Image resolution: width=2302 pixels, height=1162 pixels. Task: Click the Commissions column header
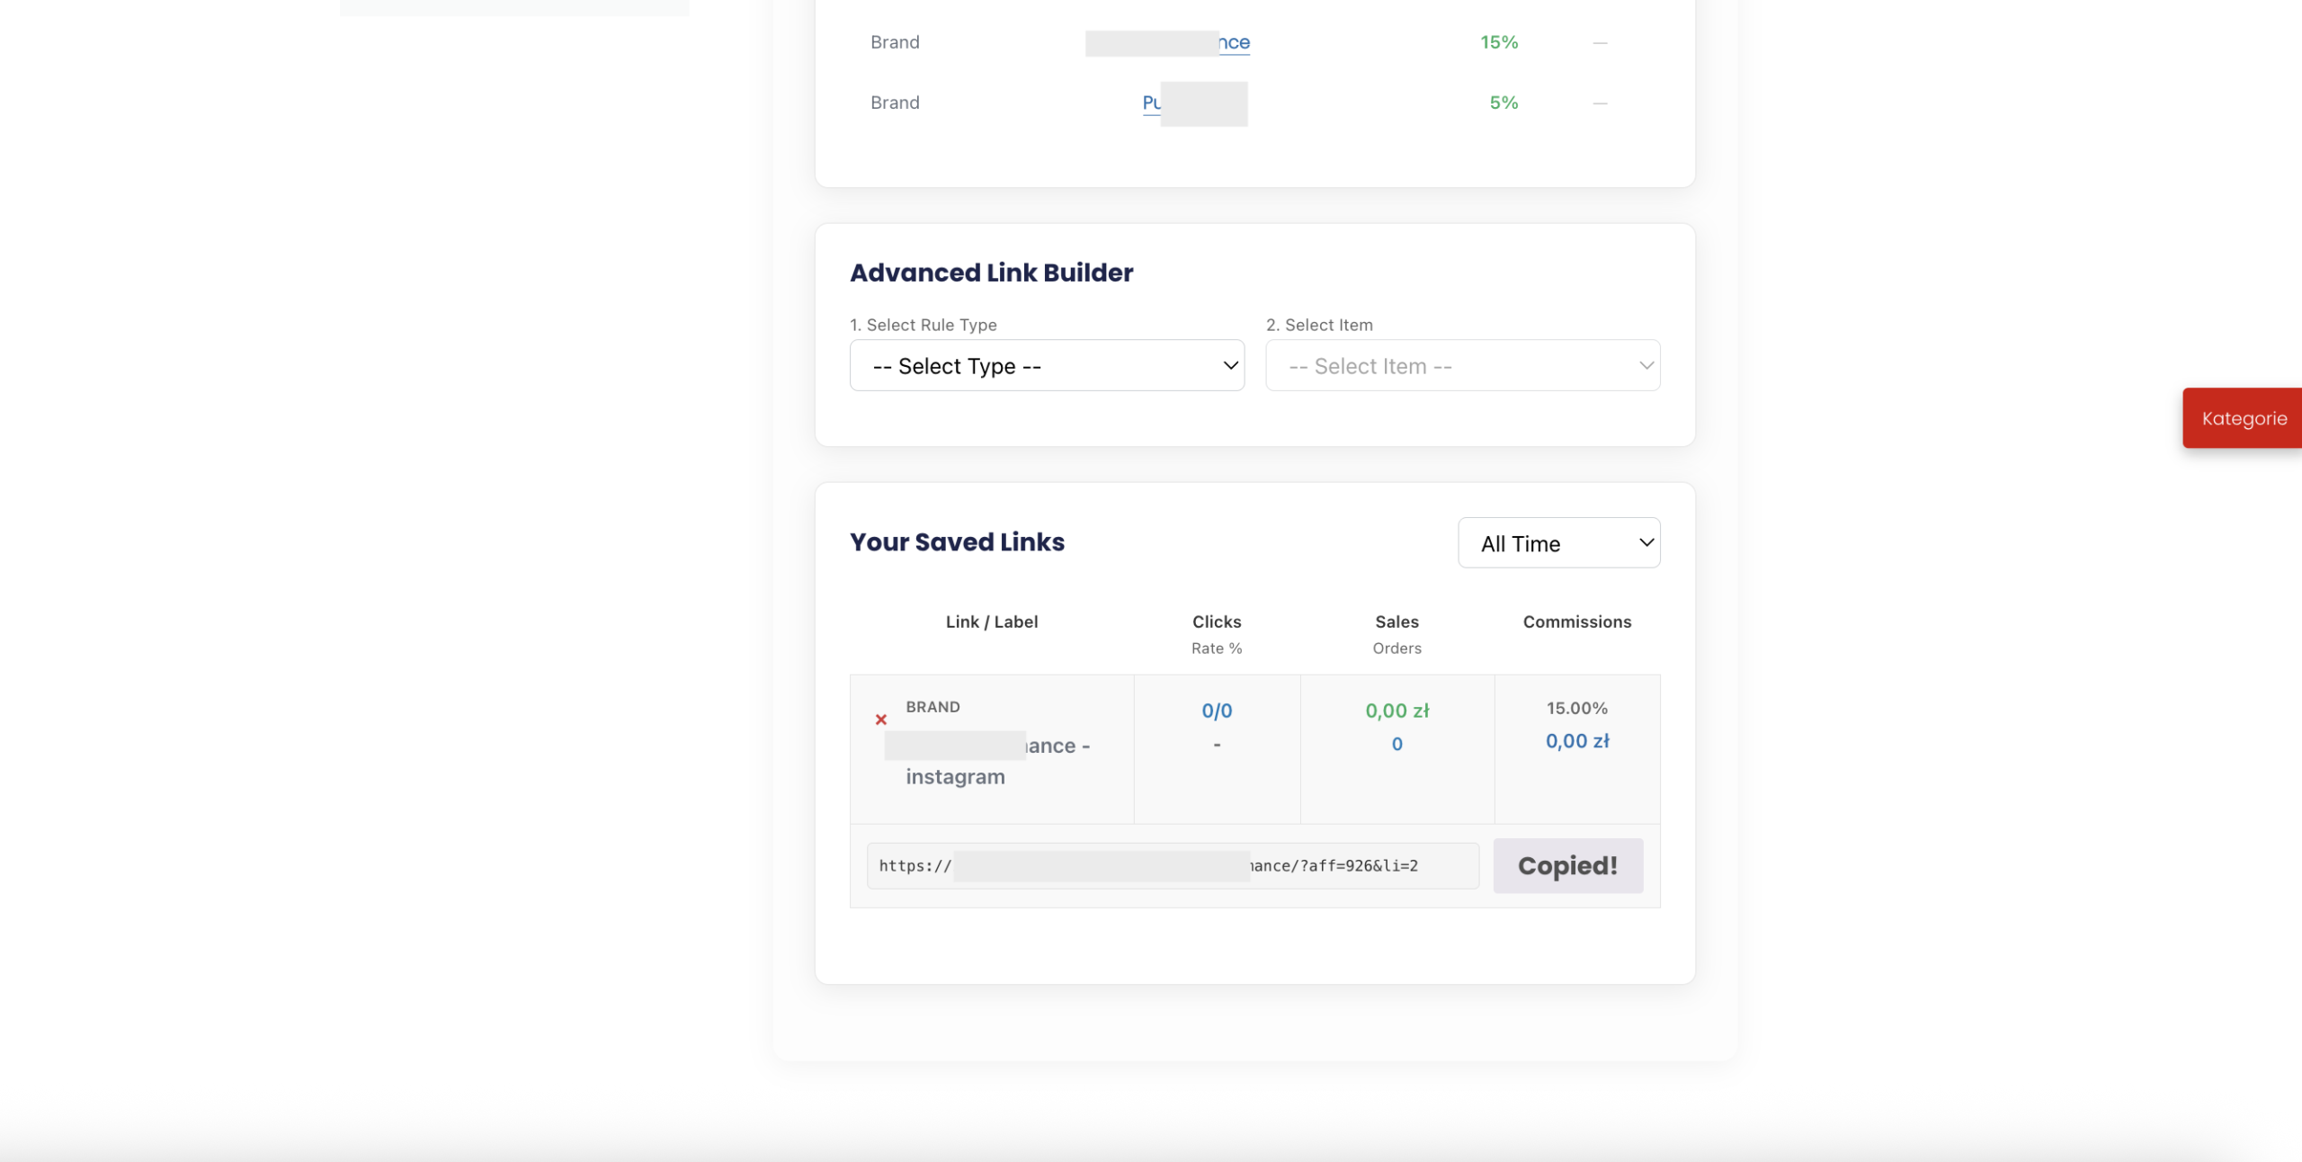point(1577,621)
